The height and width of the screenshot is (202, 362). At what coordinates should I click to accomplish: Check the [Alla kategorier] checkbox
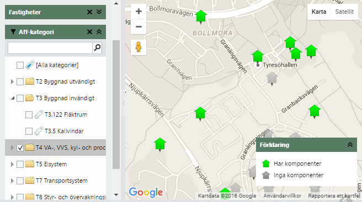pos(20,65)
